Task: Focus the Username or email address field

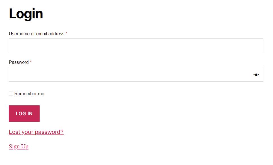Action: (x=136, y=46)
